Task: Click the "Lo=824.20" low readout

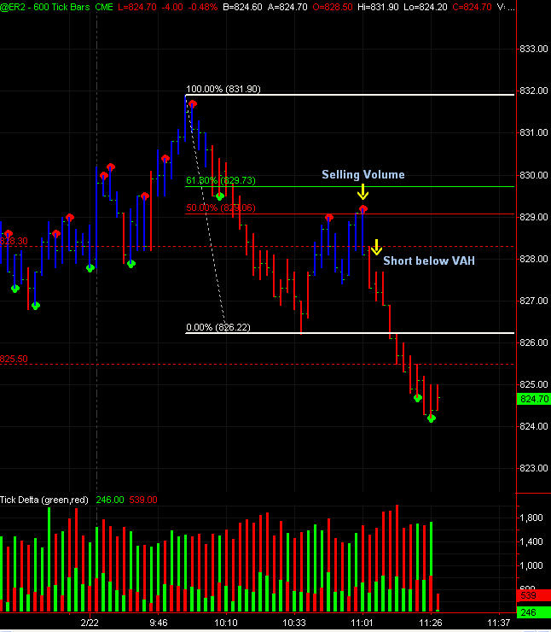Action: coord(424,7)
